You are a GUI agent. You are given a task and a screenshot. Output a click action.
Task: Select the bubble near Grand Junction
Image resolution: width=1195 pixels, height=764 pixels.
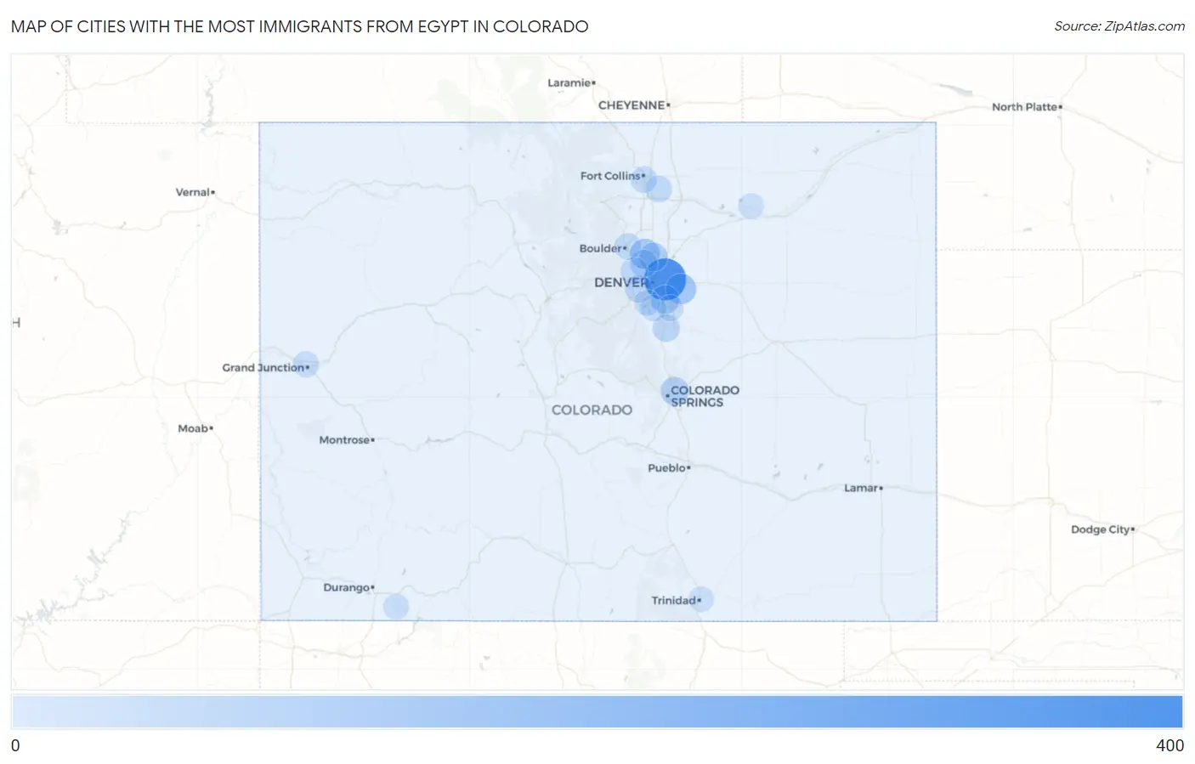pyautogui.click(x=305, y=365)
